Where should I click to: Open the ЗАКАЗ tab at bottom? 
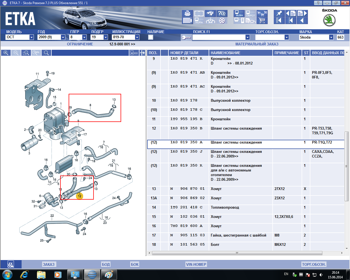coord(49,264)
